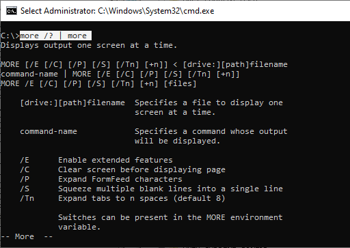Click the '/E' switch in the options list
Screen dimensions: 350x248
point(25,160)
